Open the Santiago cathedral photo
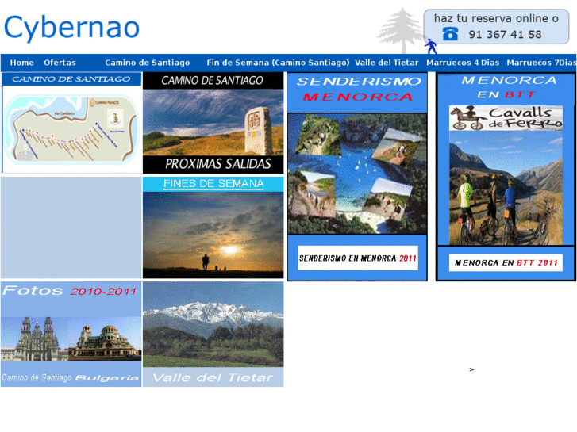This screenshot has height=432, width=577. click(x=35, y=339)
